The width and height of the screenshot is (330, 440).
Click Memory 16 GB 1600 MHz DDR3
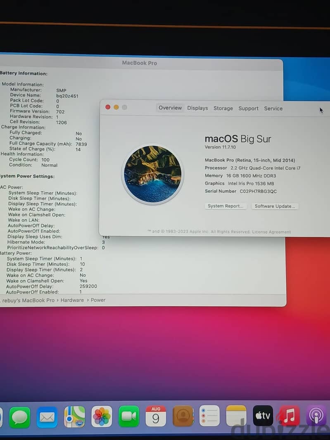(240, 176)
